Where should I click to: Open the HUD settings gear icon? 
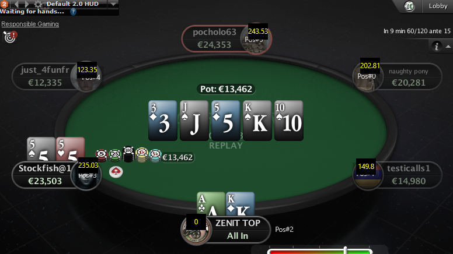pos(38,4)
